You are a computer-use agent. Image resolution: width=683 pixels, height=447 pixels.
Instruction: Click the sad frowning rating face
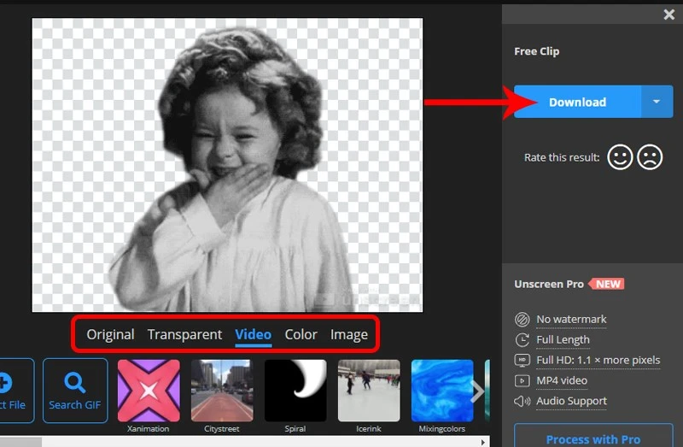[x=650, y=157]
